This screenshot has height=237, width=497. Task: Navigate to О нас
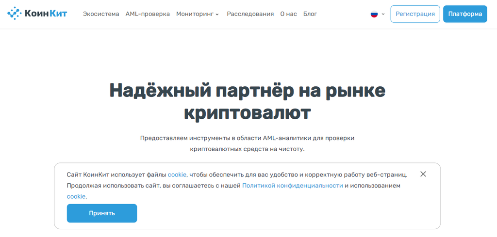pos(288,14)
